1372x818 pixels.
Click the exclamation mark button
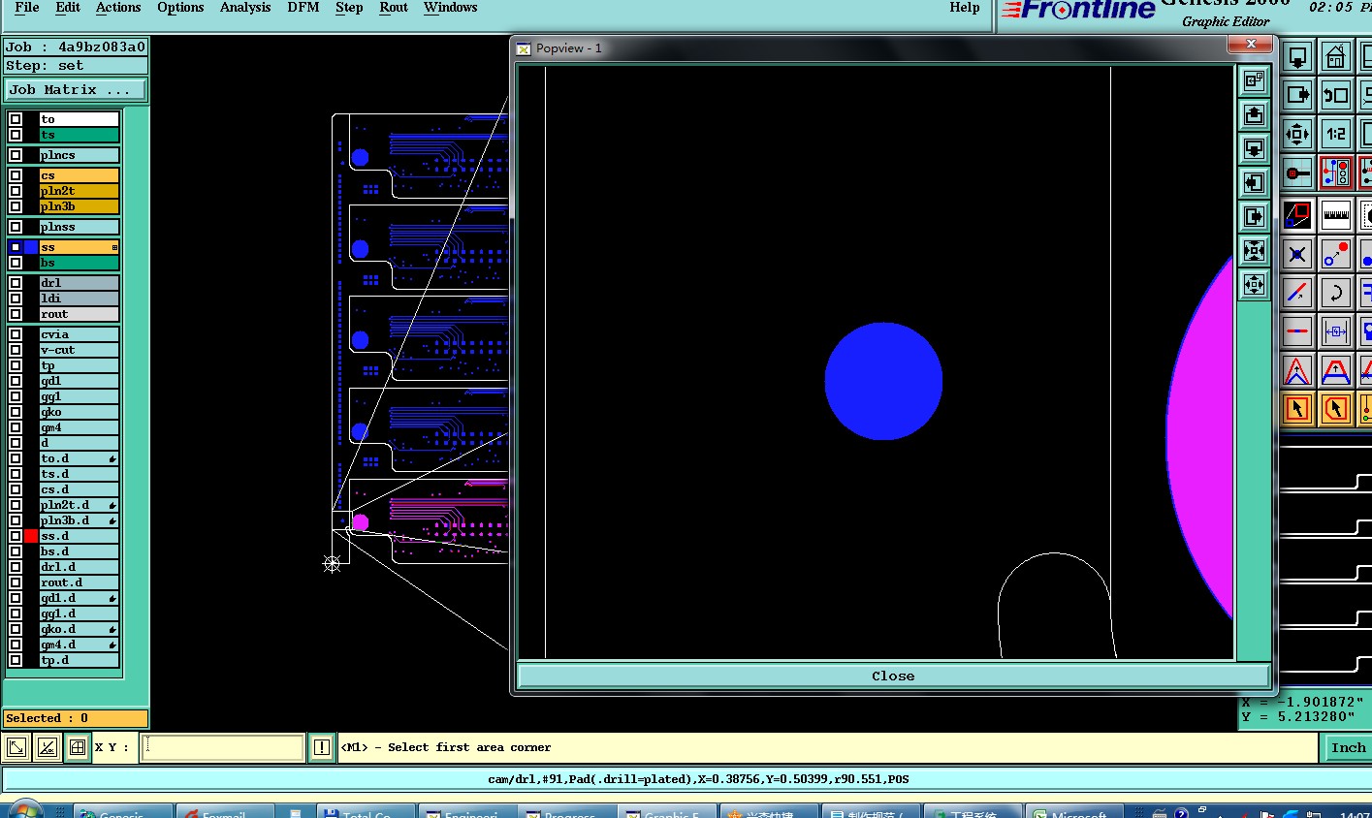(322, 747)
